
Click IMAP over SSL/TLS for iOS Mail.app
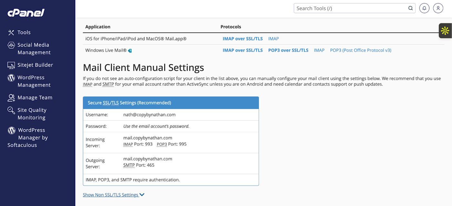(243, 39)
